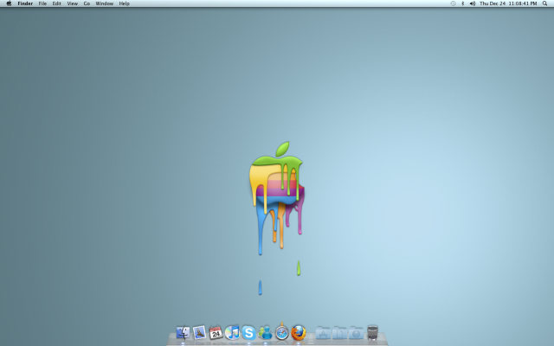This screenshot has height=346, width=554.
Task: Open the Window menu
Action: tap(104, 3)
